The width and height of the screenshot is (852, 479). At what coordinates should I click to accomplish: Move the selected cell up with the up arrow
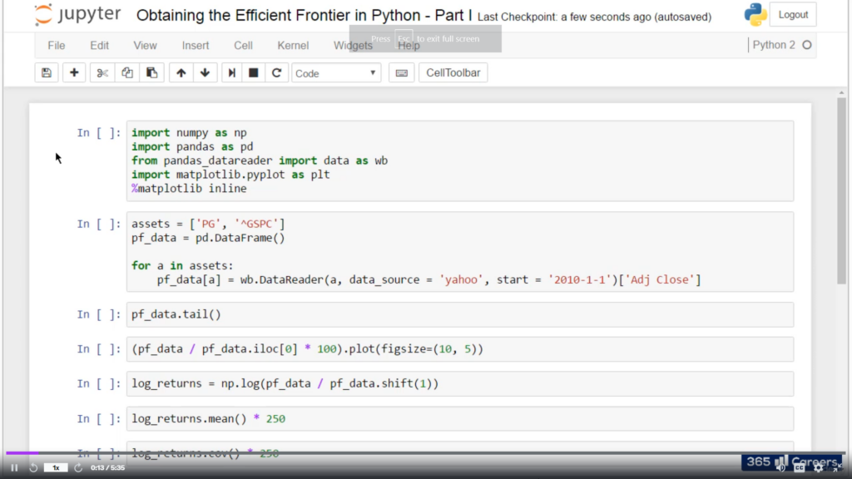coord(181,73)
